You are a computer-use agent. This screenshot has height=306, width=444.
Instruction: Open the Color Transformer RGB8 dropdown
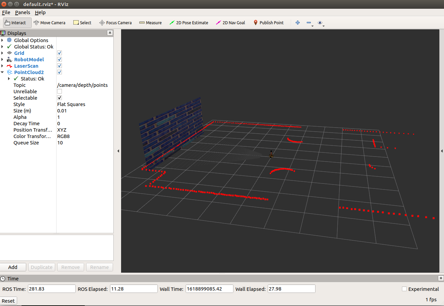click(85, 136)
